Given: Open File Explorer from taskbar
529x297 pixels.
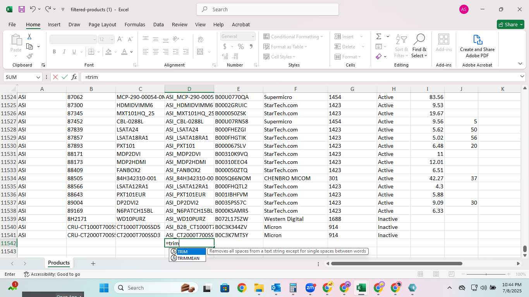Looking at the screenshot, I should (x=259, y=288).
